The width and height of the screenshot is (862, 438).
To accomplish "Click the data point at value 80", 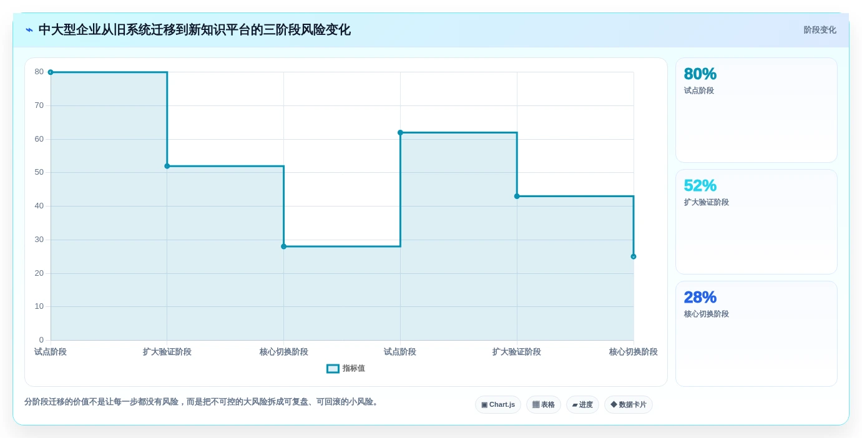I will point(51,72).
